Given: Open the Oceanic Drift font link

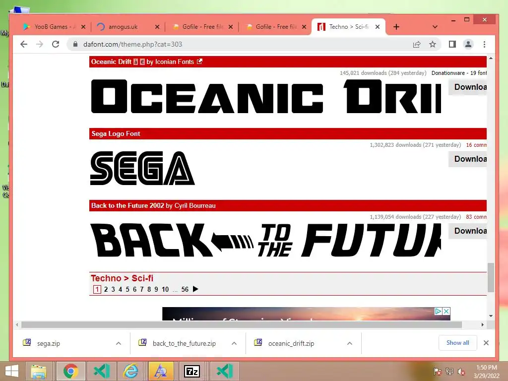Looking at the screenshot, I should coord(111,62).
